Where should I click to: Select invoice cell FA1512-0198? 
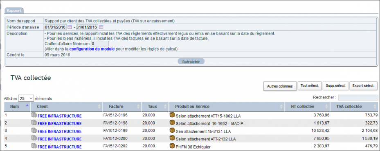tap(115, 123)
